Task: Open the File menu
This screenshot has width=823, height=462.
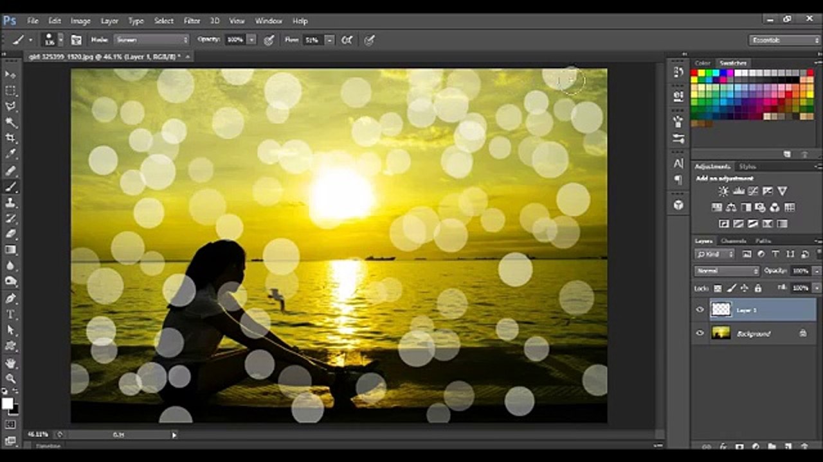Action: pos(33,21)
